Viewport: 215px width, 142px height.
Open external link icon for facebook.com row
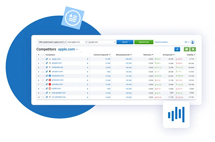(47, 76)
